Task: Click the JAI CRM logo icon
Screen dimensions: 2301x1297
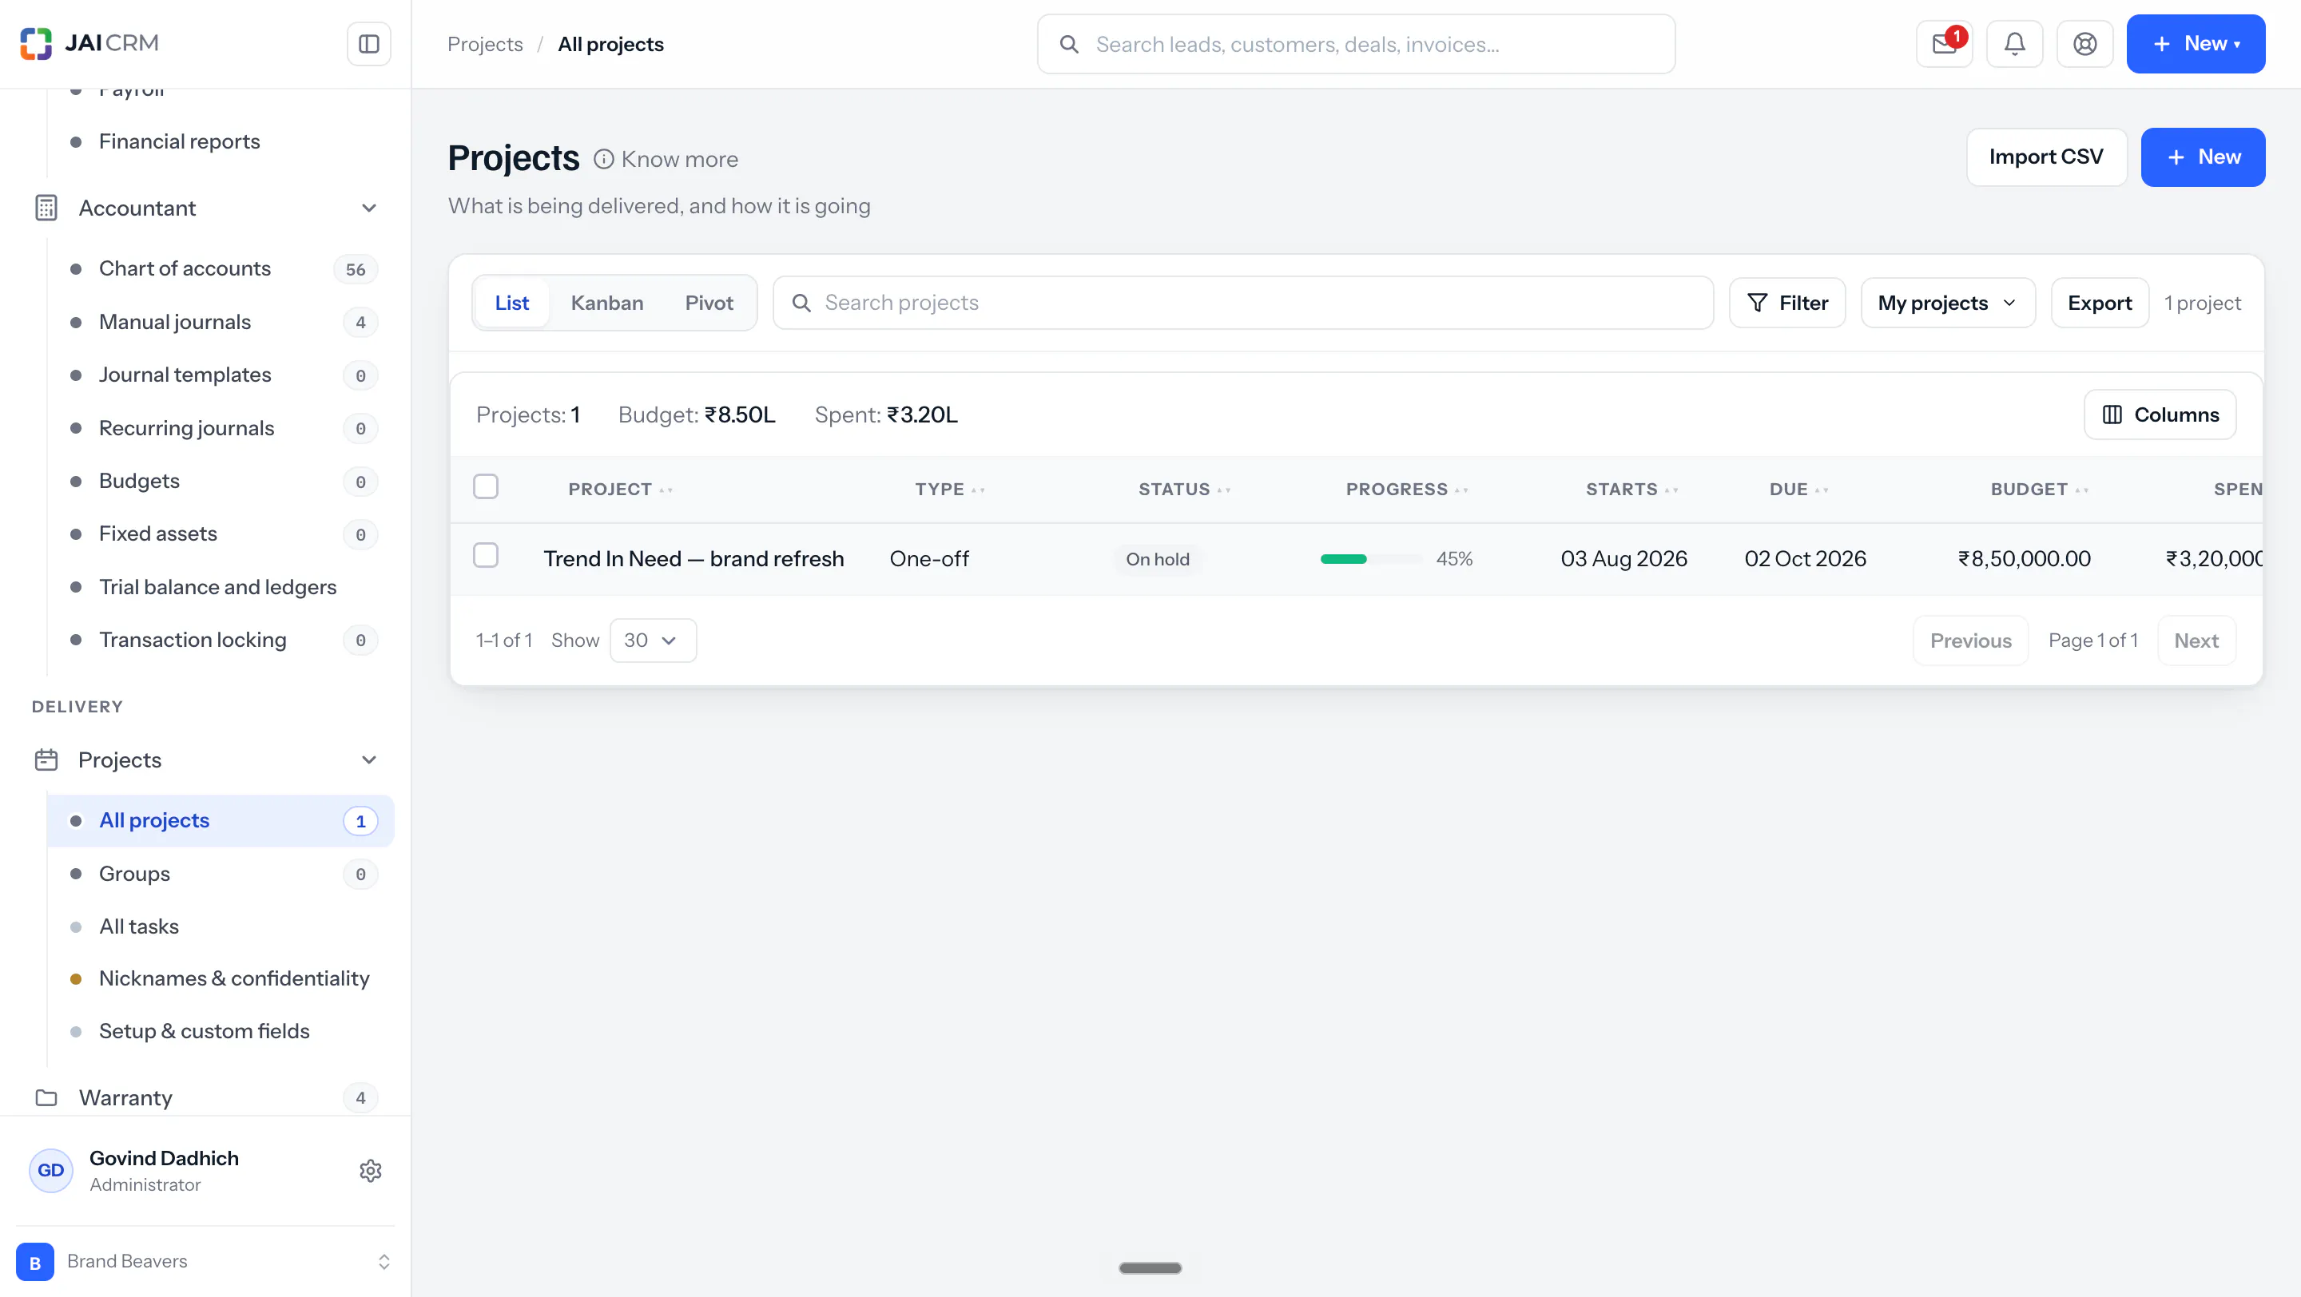Action: 36,43
